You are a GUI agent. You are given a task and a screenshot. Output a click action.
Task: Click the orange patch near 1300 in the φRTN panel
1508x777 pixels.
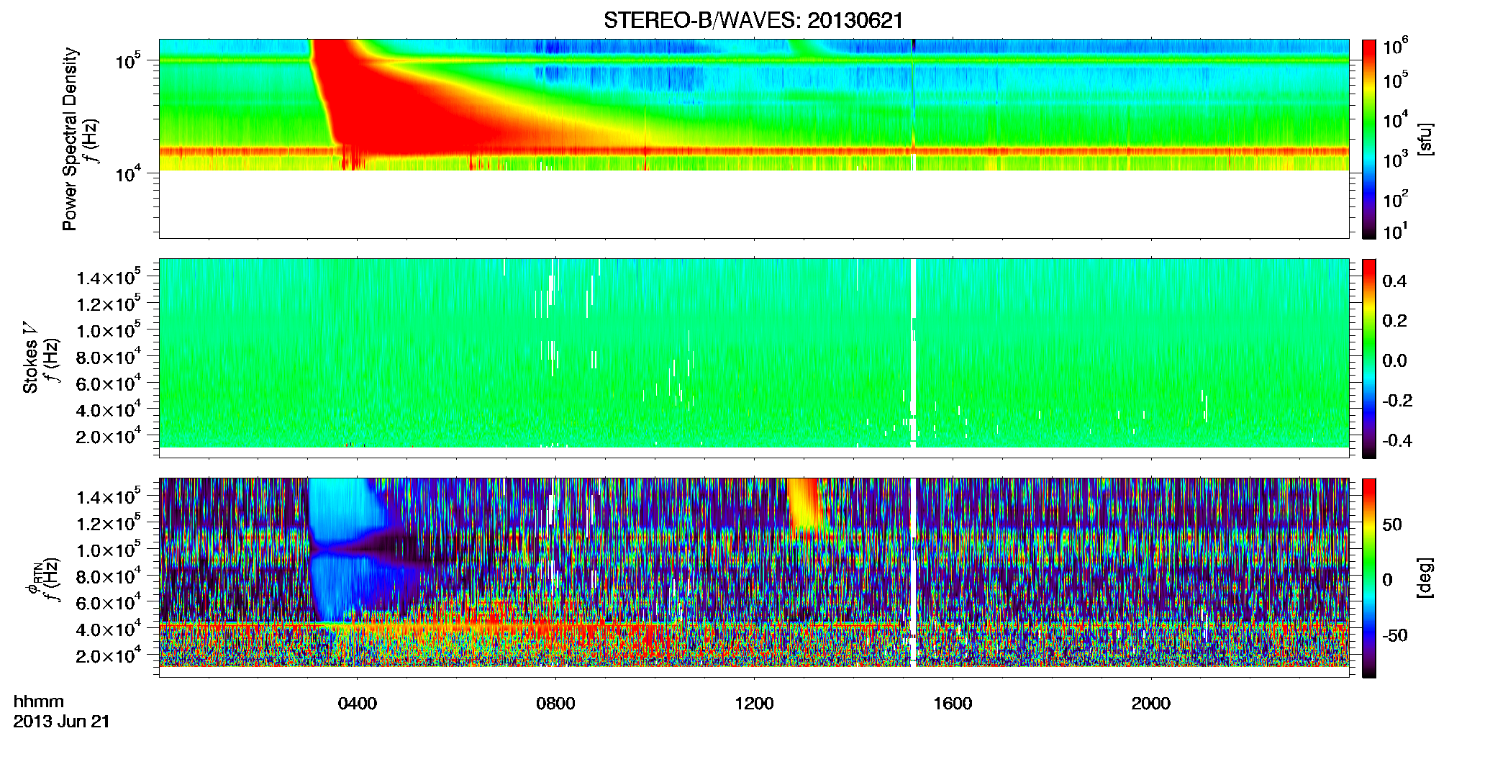click(x=804, y=504)
